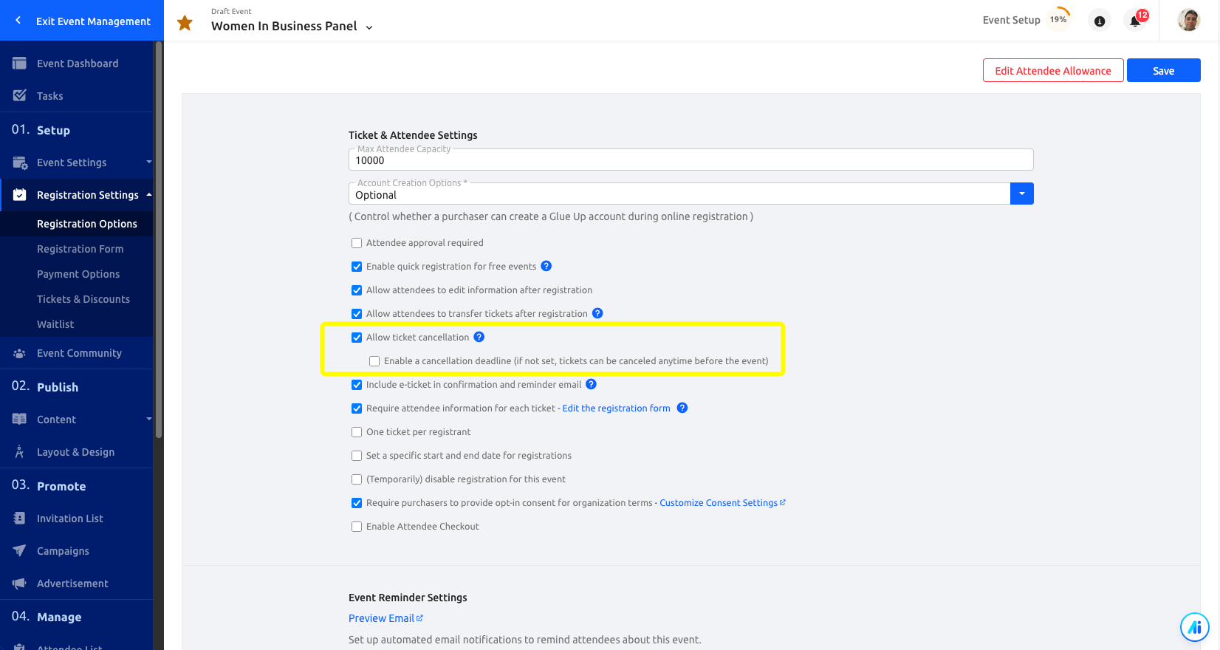The height and width of the screenshot is (650, 1220).
Task: Click the 01. Setup section heading
Action: [41, 130]
